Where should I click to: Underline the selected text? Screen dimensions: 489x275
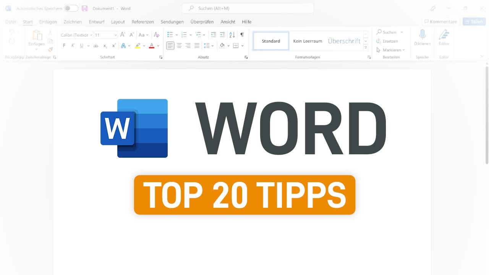click(x=81, y=46)
